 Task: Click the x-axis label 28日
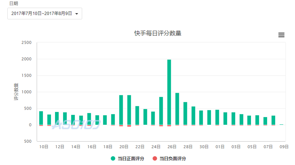click(188, 147)
